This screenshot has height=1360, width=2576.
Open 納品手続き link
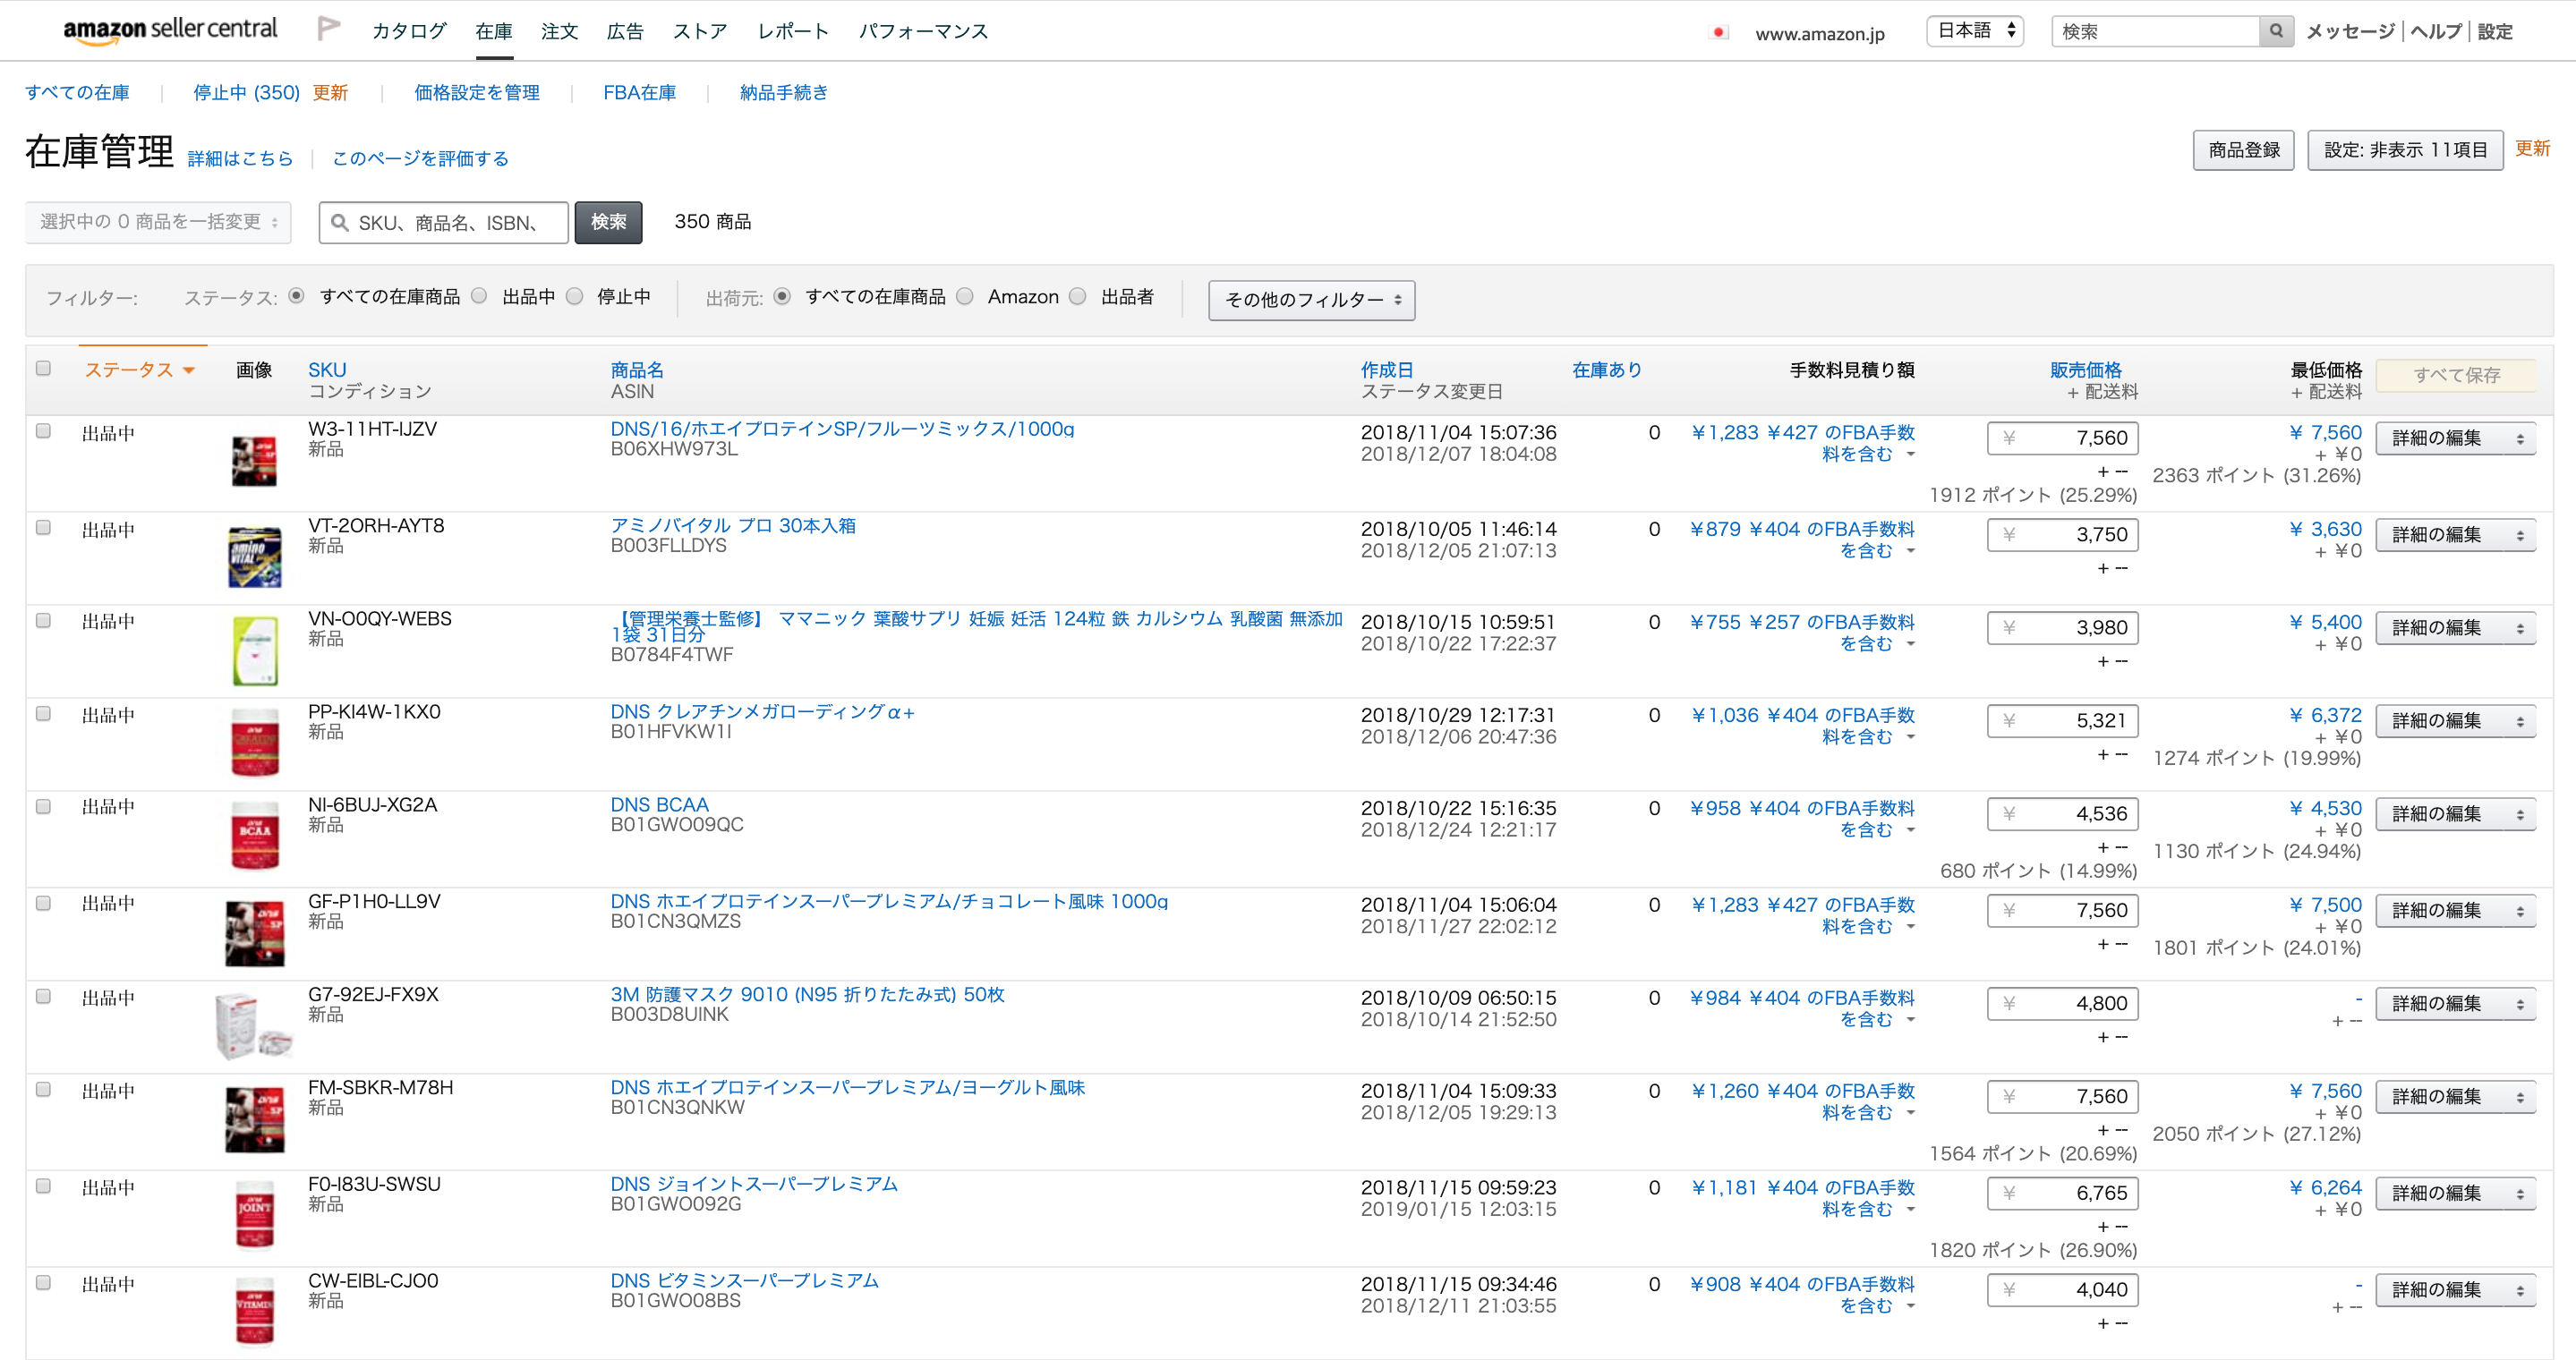(784, 93)
